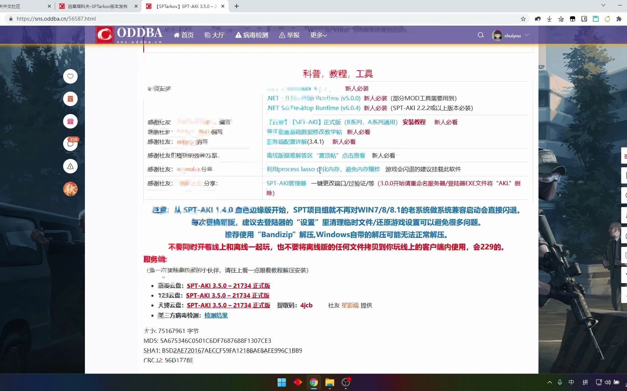Open 蓝奏云盘 SPT-AKI 3.5.0 – 21734 正式版 link
Viewport: 627px width, 391px height.
pos(229,286)
